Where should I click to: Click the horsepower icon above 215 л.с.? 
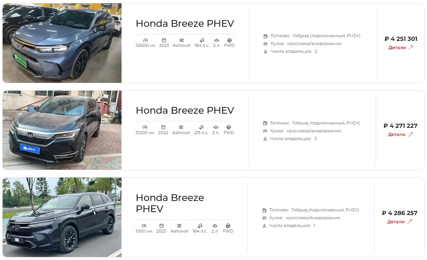tap(201, 127)
